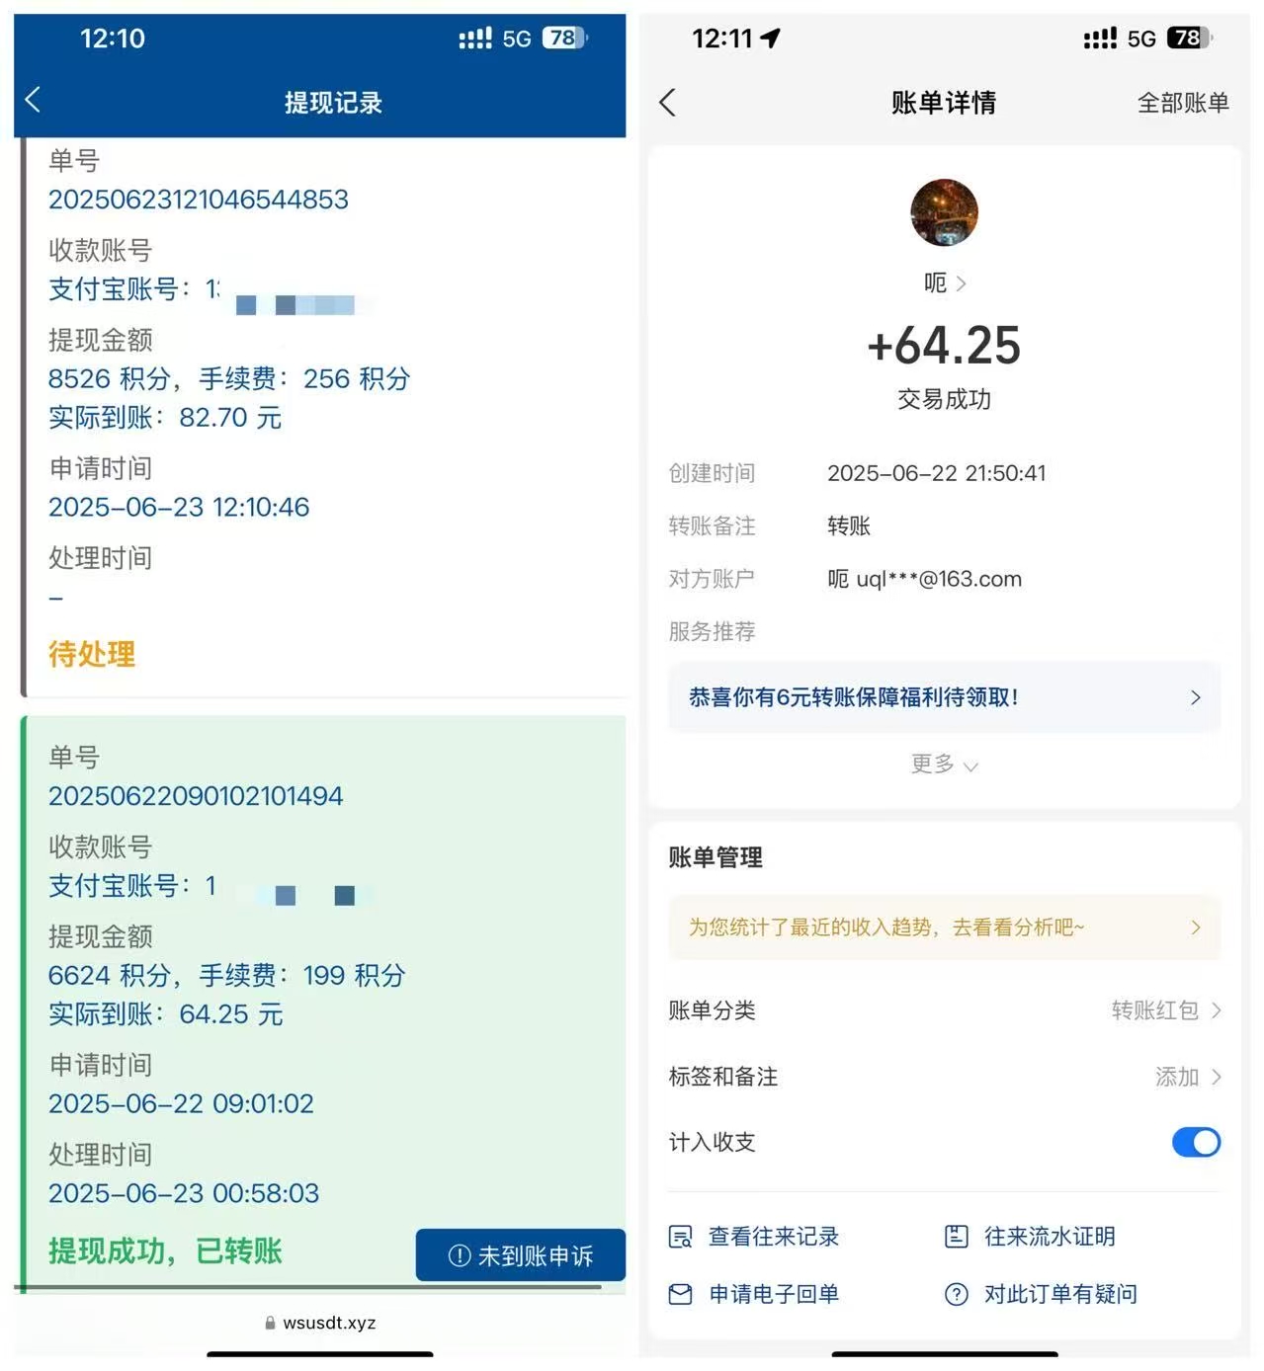Open 往来流水证明 statement proof

1030,1237
